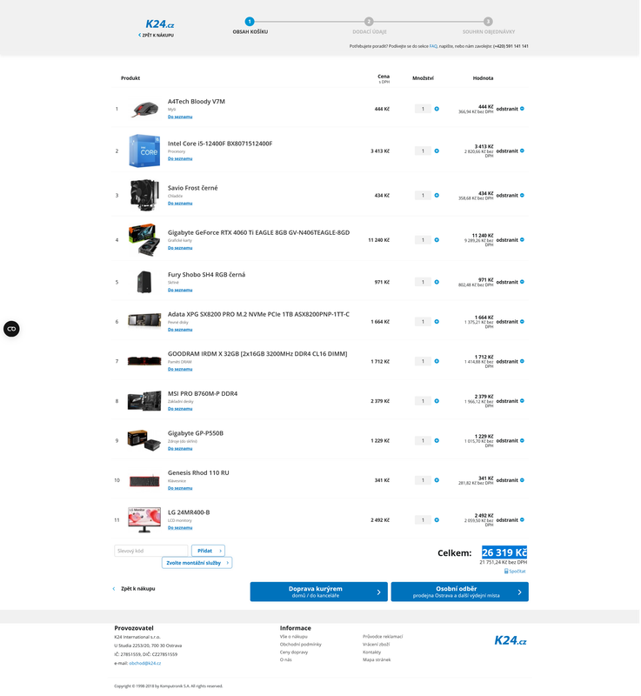This screenshot has height=696, width=641.
Task: Remove Gigabyte RTX 4060 Ti from cart
Action: (511, 240)
